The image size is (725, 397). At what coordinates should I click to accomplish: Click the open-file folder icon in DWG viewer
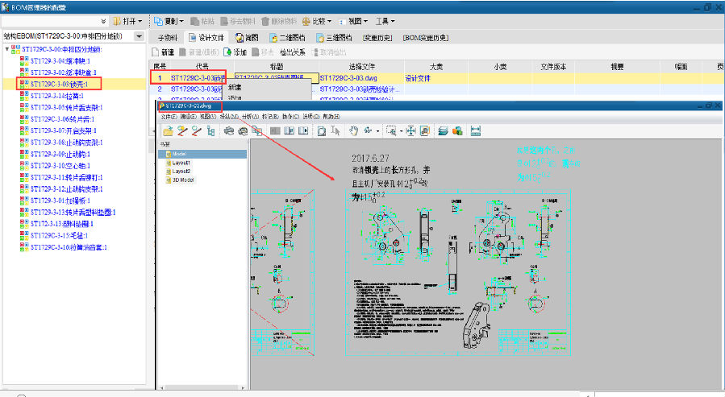168,130
